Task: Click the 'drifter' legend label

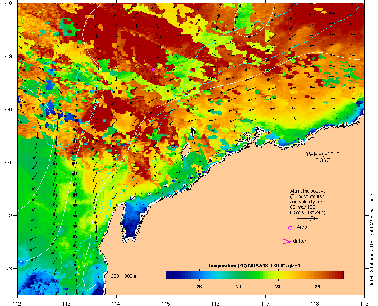Action: [x=299, y=241]
